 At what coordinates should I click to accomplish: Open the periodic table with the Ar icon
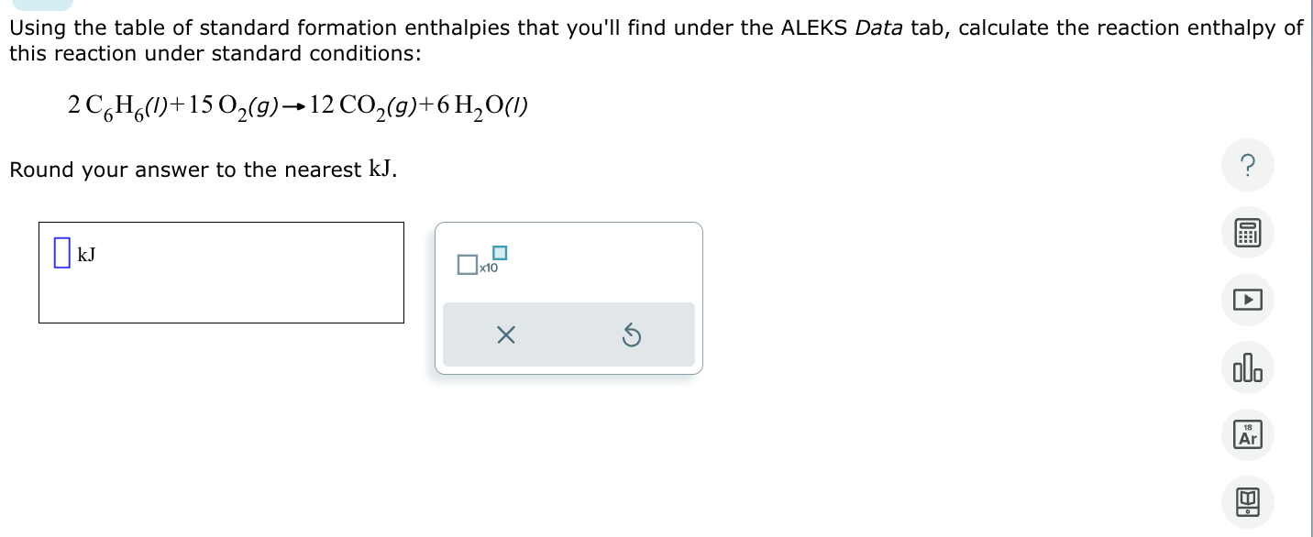click(x=1247, y=434)
